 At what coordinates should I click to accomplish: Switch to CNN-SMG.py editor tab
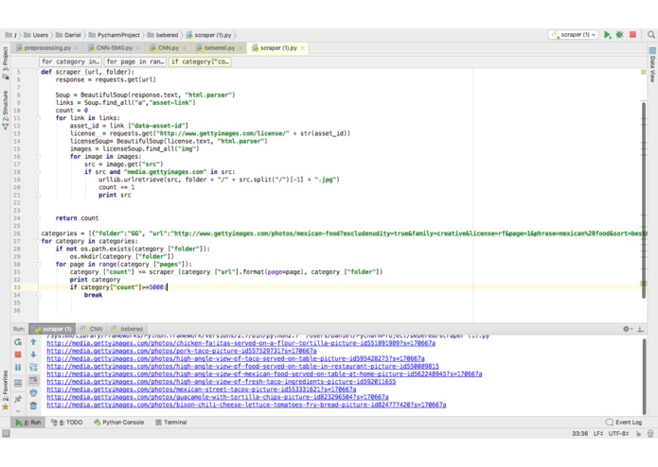115,48
